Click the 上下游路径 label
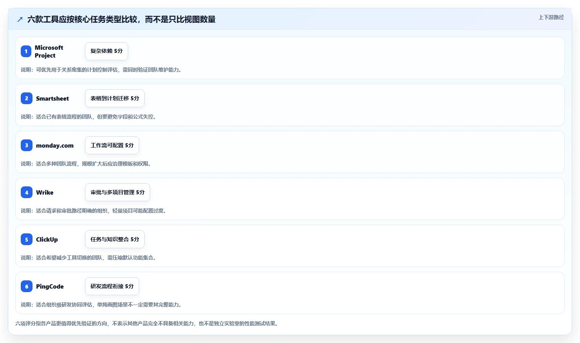Image resolution: width=580 pixels, height=343 pixels. (551, 17)
